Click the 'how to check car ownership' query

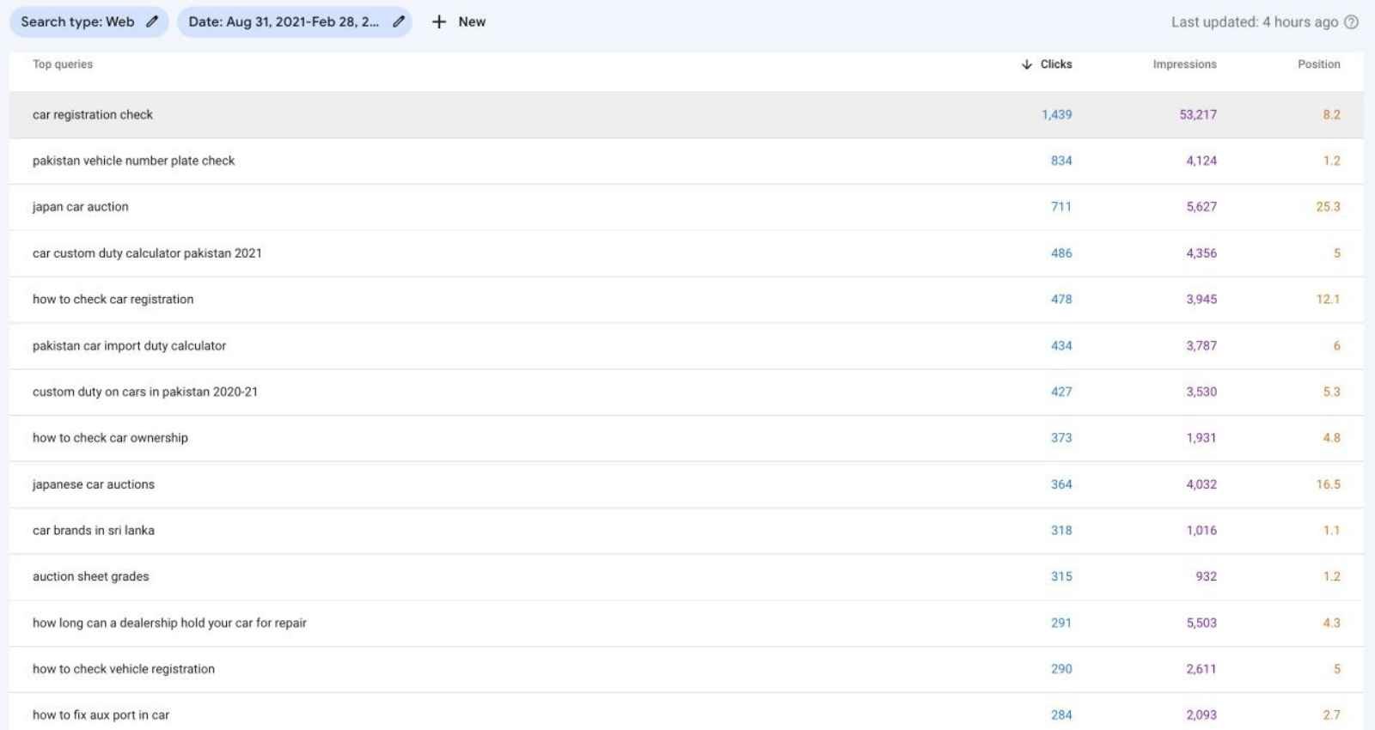(x=110, y=438)
